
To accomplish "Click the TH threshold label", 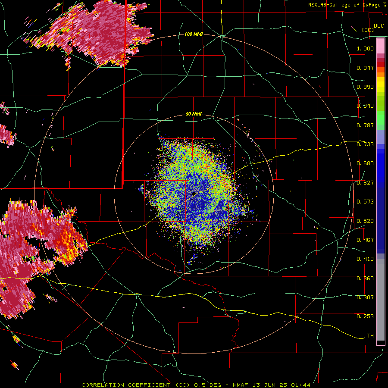I will coord(370,336).
